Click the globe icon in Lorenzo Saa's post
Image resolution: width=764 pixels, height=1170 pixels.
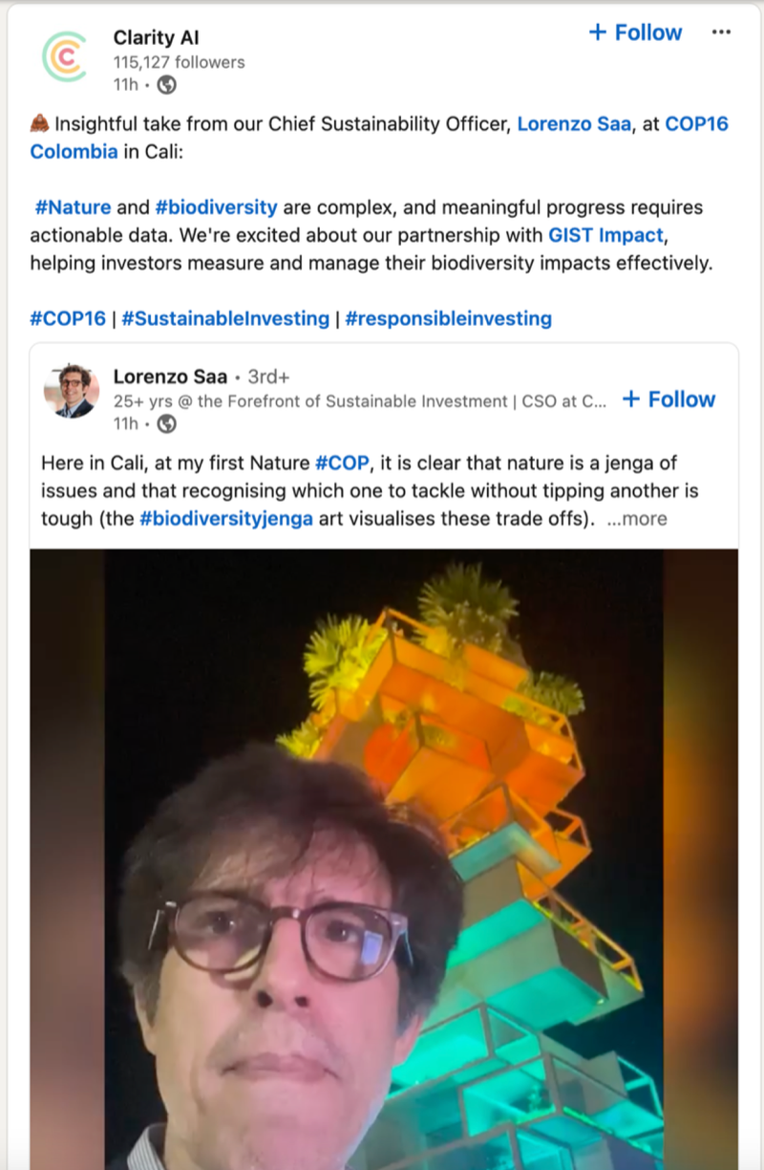point(167,423)
